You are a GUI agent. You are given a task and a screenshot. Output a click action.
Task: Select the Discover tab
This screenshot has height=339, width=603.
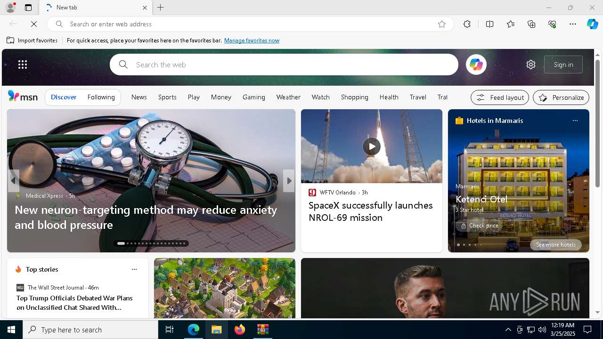pyautogui.click(x=64, y=97)
